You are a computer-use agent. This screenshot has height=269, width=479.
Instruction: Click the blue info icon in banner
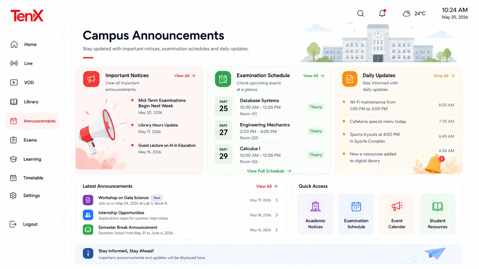click(88, 254)
